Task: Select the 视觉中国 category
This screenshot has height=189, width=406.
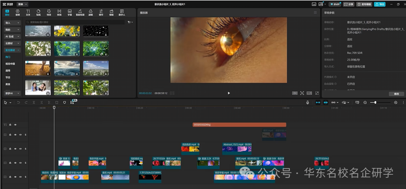Action: pyautogui.click(x=10, y=64)
